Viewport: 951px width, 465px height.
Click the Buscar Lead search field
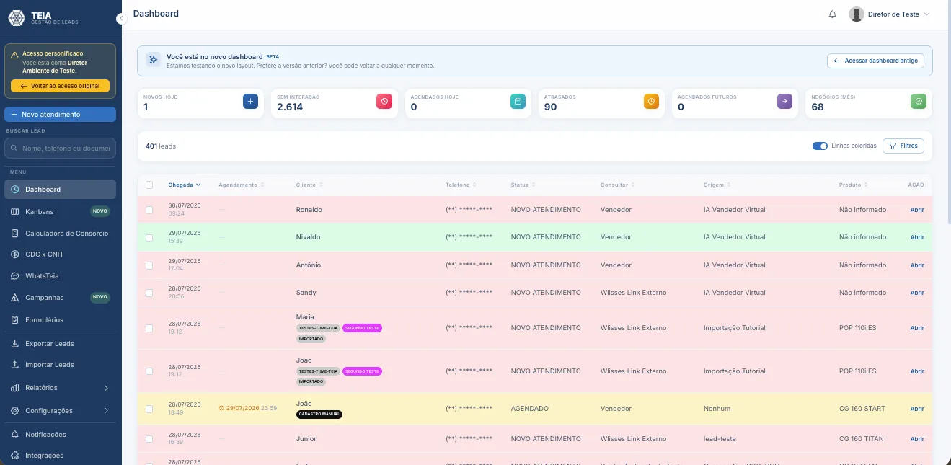60,149
